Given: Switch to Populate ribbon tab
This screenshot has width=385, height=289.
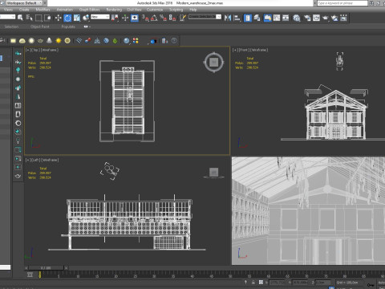Looking at the screenshot, I should click(68, 26).
